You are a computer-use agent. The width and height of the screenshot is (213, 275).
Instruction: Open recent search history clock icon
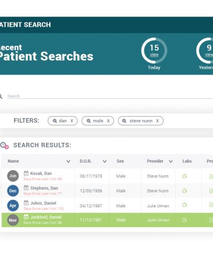[4, 145]
